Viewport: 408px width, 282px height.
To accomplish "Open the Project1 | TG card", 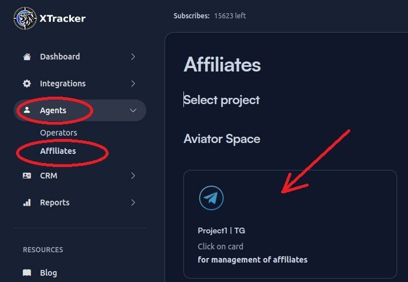I will 290,224.
